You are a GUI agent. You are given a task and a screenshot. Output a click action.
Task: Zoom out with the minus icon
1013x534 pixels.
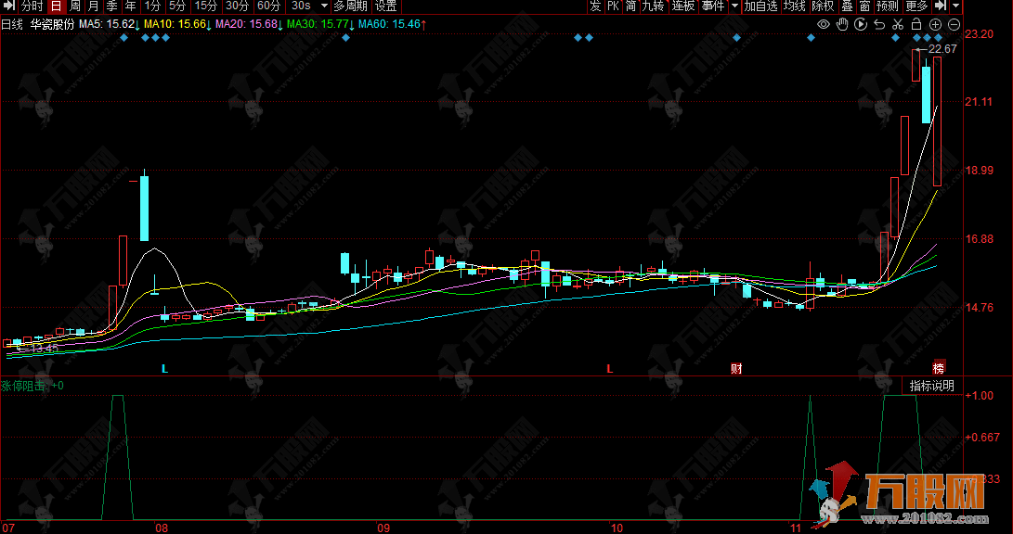coord(954,24)
